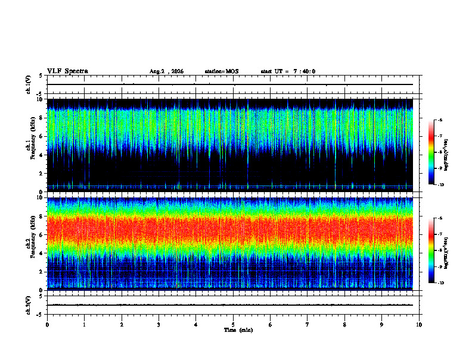Click time axis tick label "5"
Image resolution: width=472 pixels, height=364 pixels.
point(233,325)
